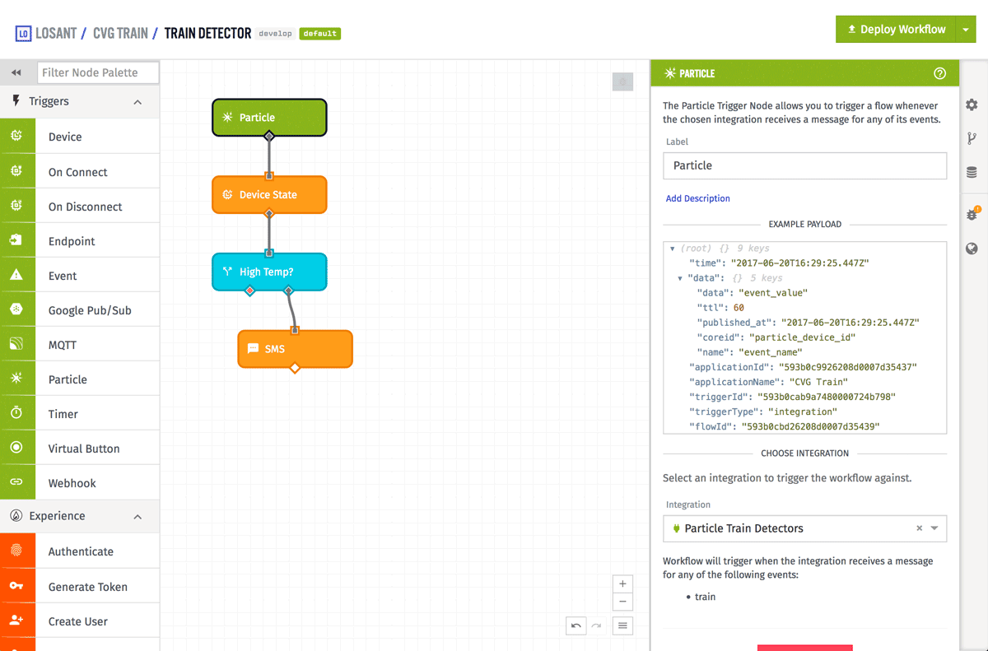Select the Particle trigger palette icon
Viewport: 988px width, 651px height.
click(x=17, y=379)
